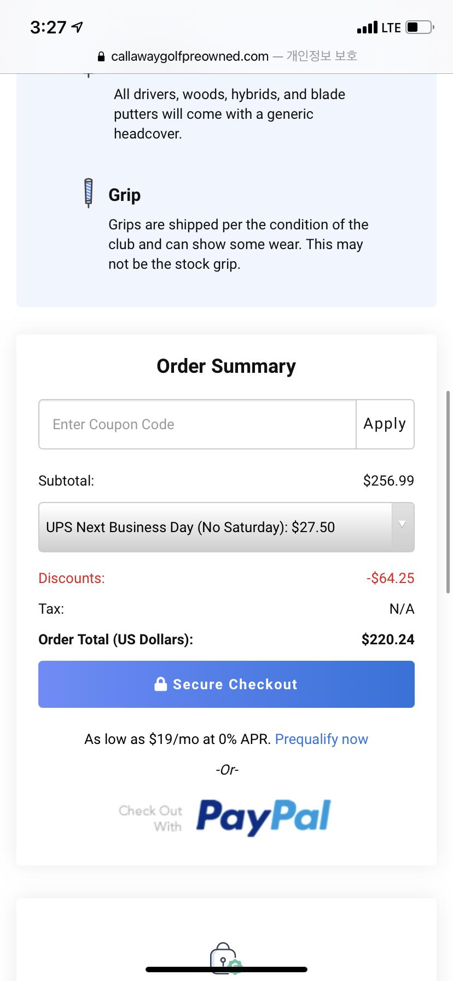Viewport: 453px width, 981px height.
Task: Tap the 개인정보 보호 privacy label
Action: coord(322,56)
